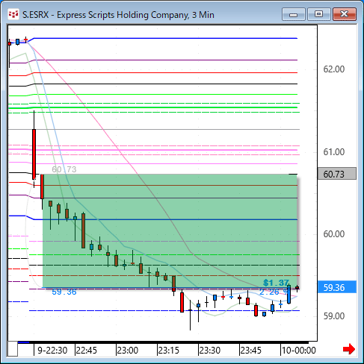Image resolution: width=364 pixels, height=364 pixels.
Task: Click the 23:45 time axis label
Action: point(251,351)
